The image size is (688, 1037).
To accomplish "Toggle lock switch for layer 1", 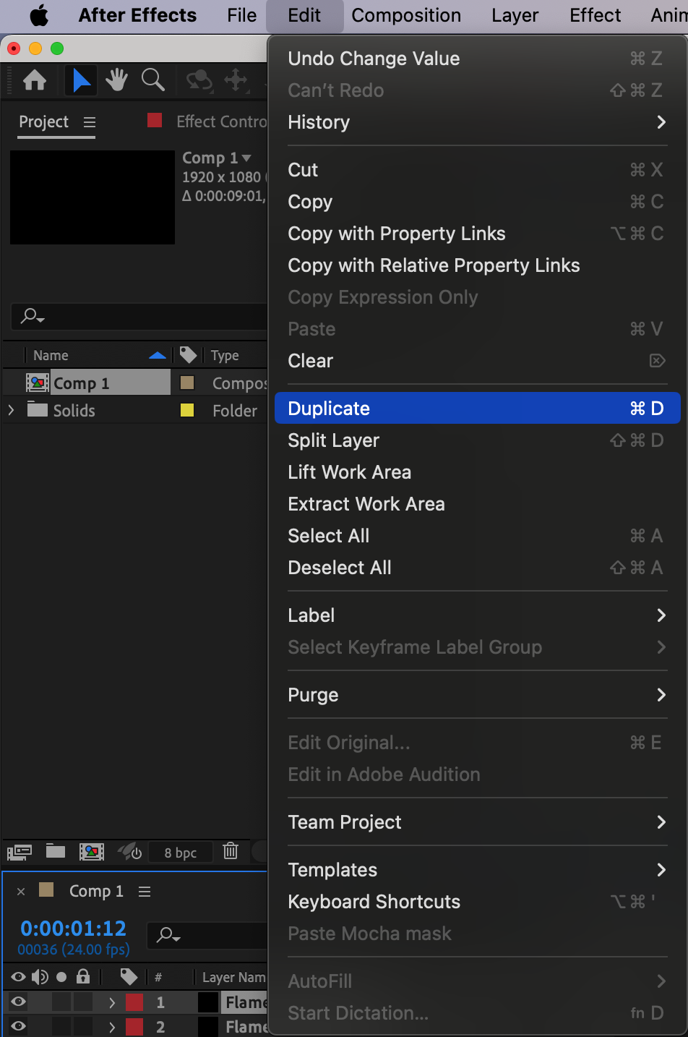I will point(83,1002).
